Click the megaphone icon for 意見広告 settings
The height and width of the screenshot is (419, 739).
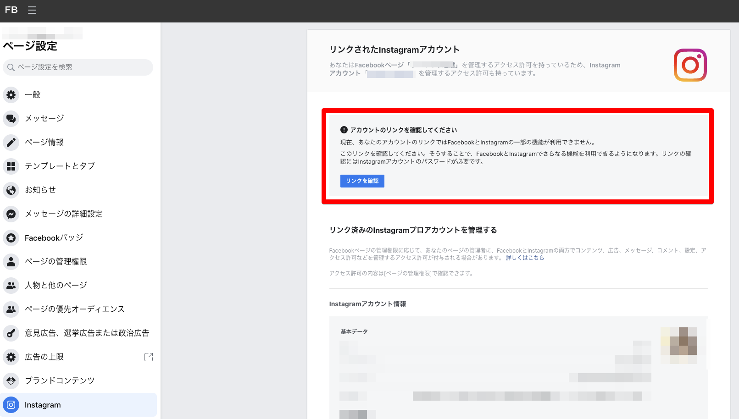tap(11, 333)
